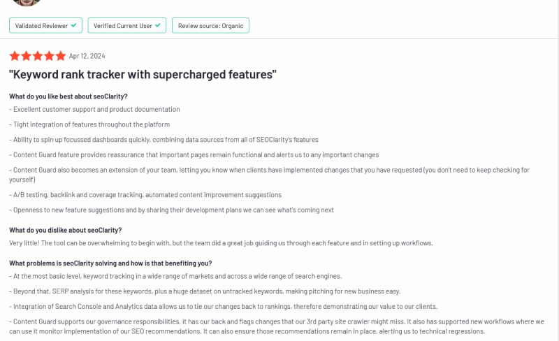Click the Validated Reviewer badge
Viewport: 559px width, 341px height.
(x=45, y=26)
